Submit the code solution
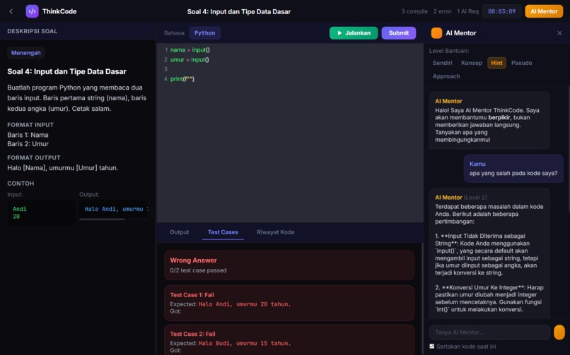The image size is (570, 355). 398,33
